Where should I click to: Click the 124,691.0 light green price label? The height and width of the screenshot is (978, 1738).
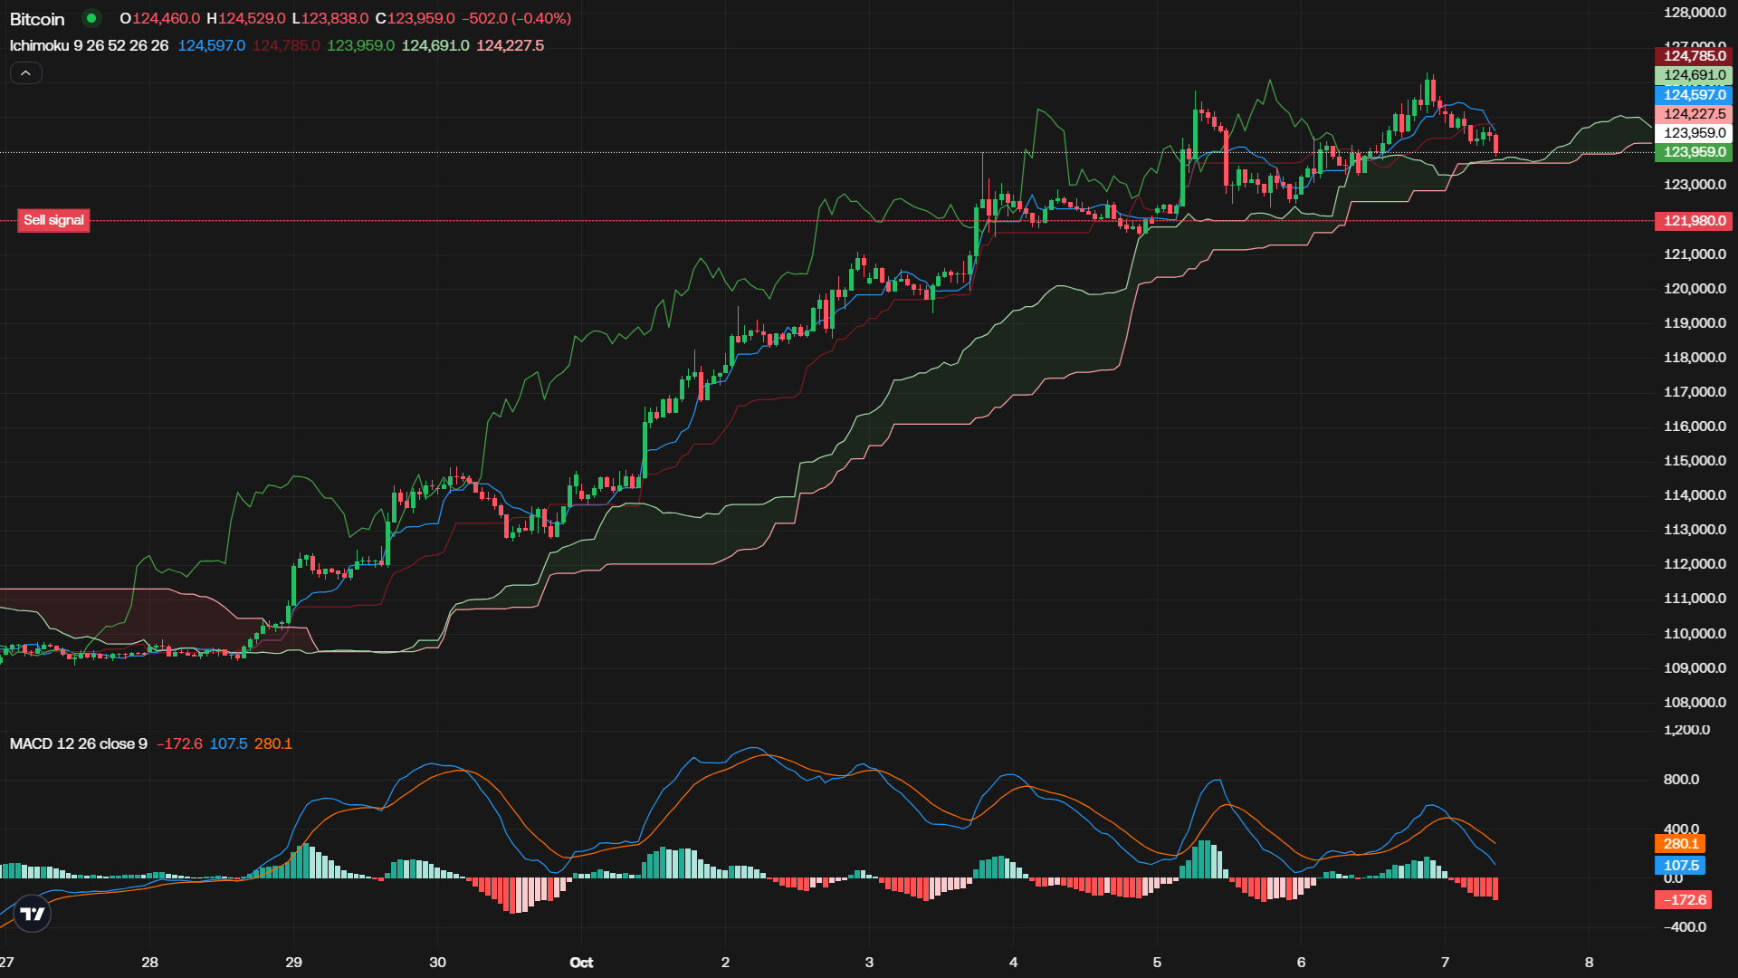click(1694, 75)
